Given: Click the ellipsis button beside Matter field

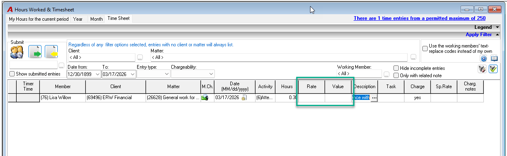Looking at the screenshot, I should 413,57.
